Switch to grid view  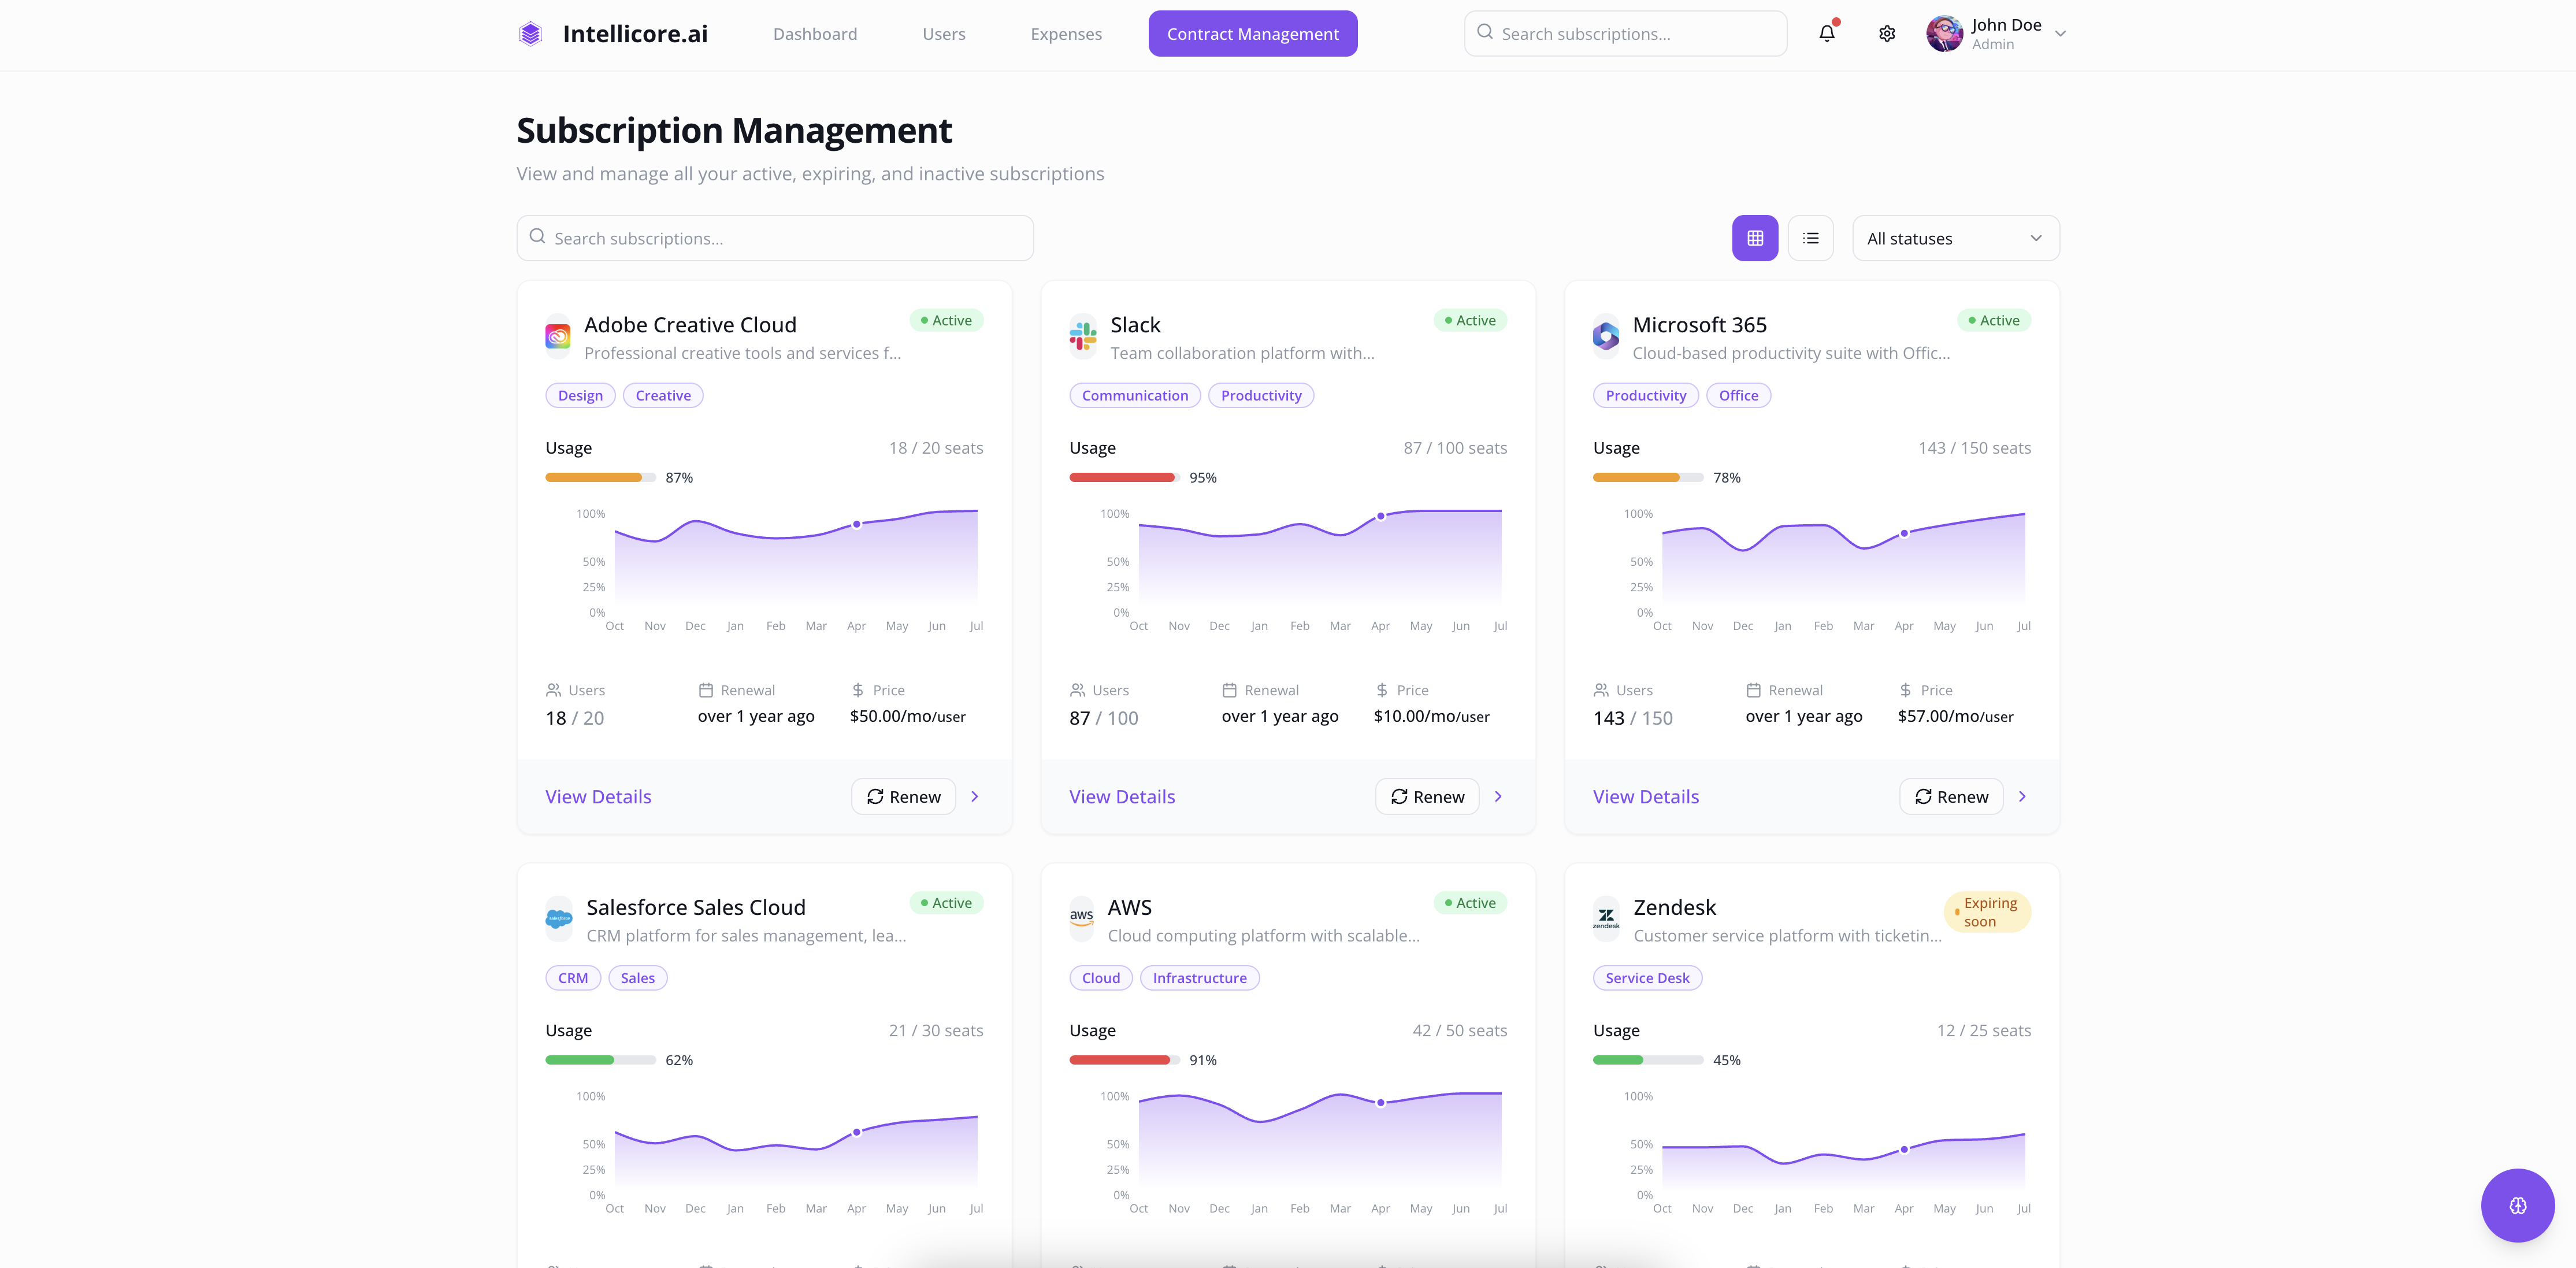pyautogui.click(x=1755, y=238)
